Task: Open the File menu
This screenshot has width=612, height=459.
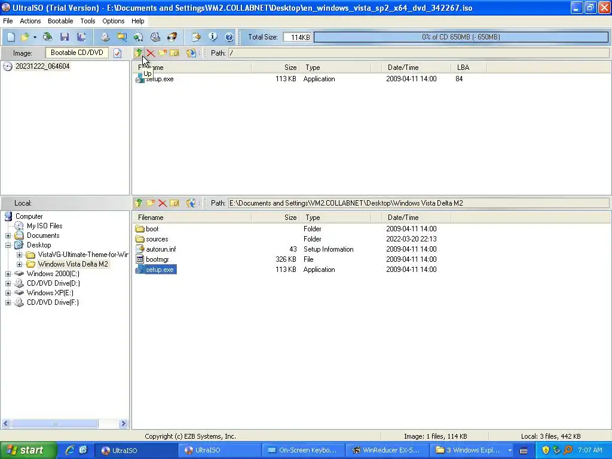Action: (8, 21)
